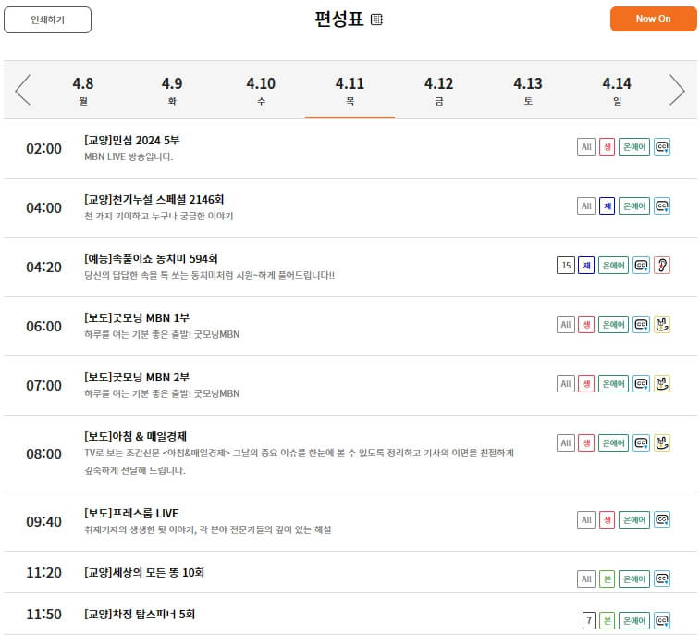The image size is (700, 635).
Task: Select the 4.13 토 date tab
Action: tap(528, 90)
